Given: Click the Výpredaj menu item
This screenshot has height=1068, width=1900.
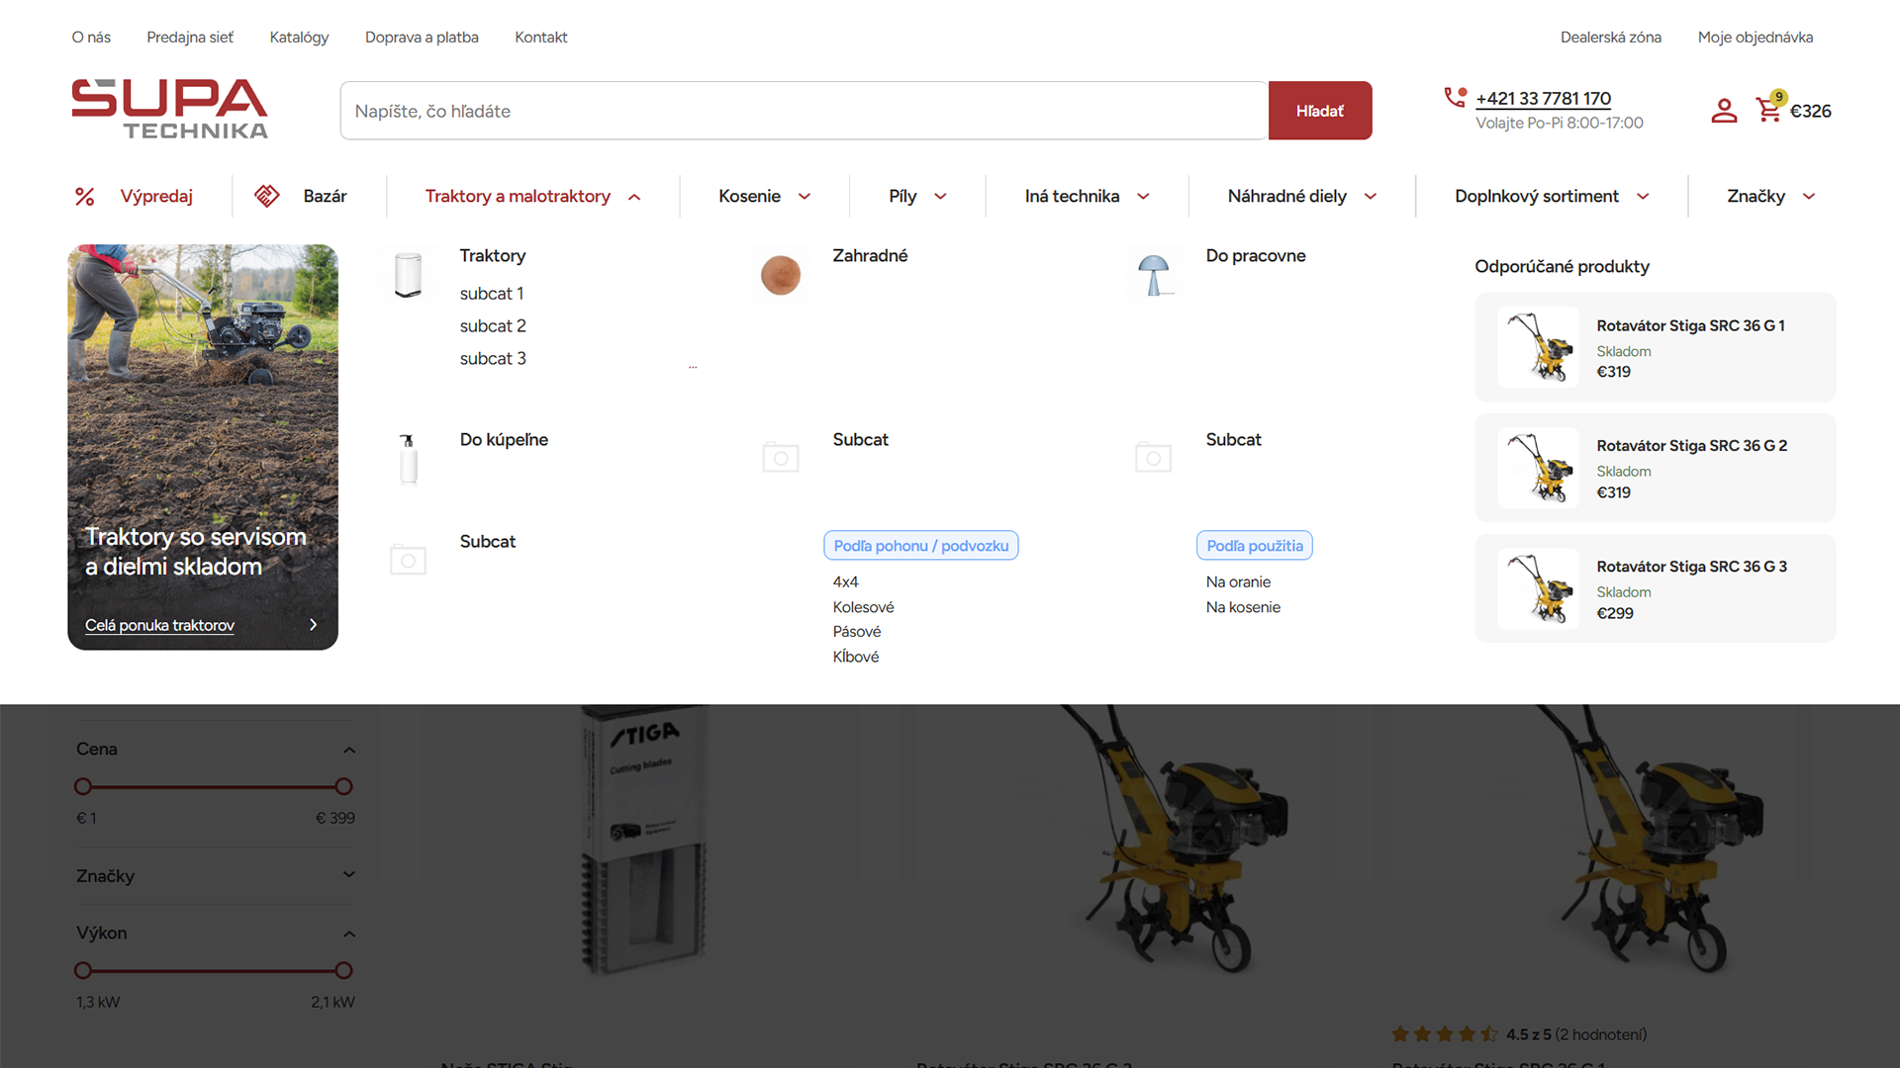Looking at the screenshot, I should [156, 197].
